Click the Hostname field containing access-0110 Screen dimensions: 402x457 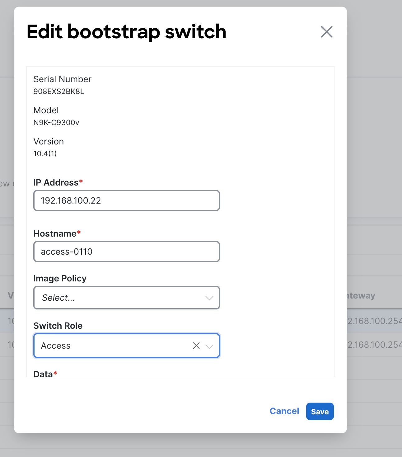pyautogui.click(x=126, y=252)
